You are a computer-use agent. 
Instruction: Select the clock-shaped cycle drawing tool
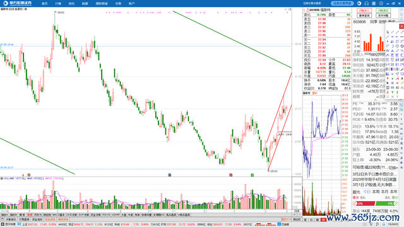tap(397, 46)
